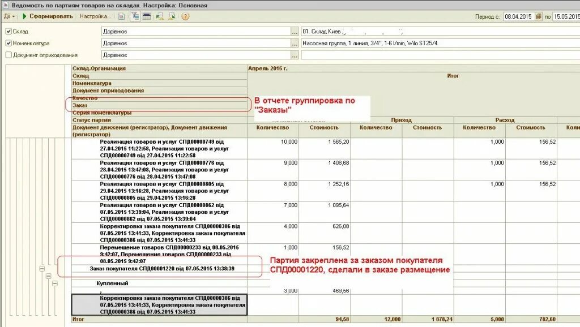The height and width of the screenshot is (327, 580).
Task: Uncheck the Номенклатура filter checkbox
Action: click(8, 43)
